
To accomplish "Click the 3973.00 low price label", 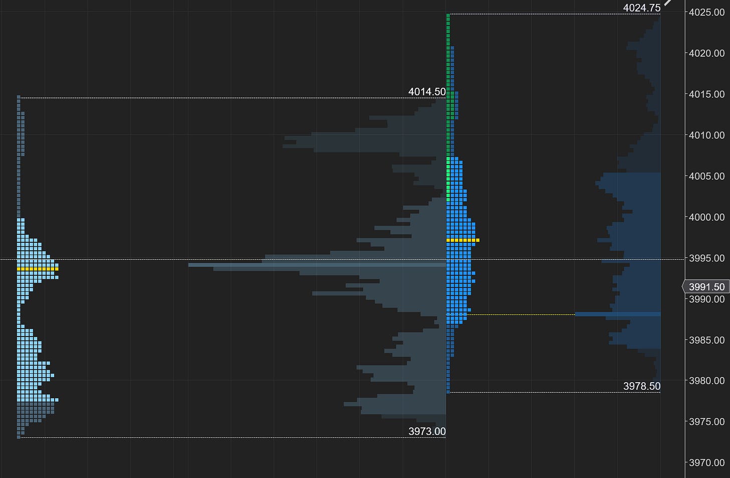I will coord(427,431).
